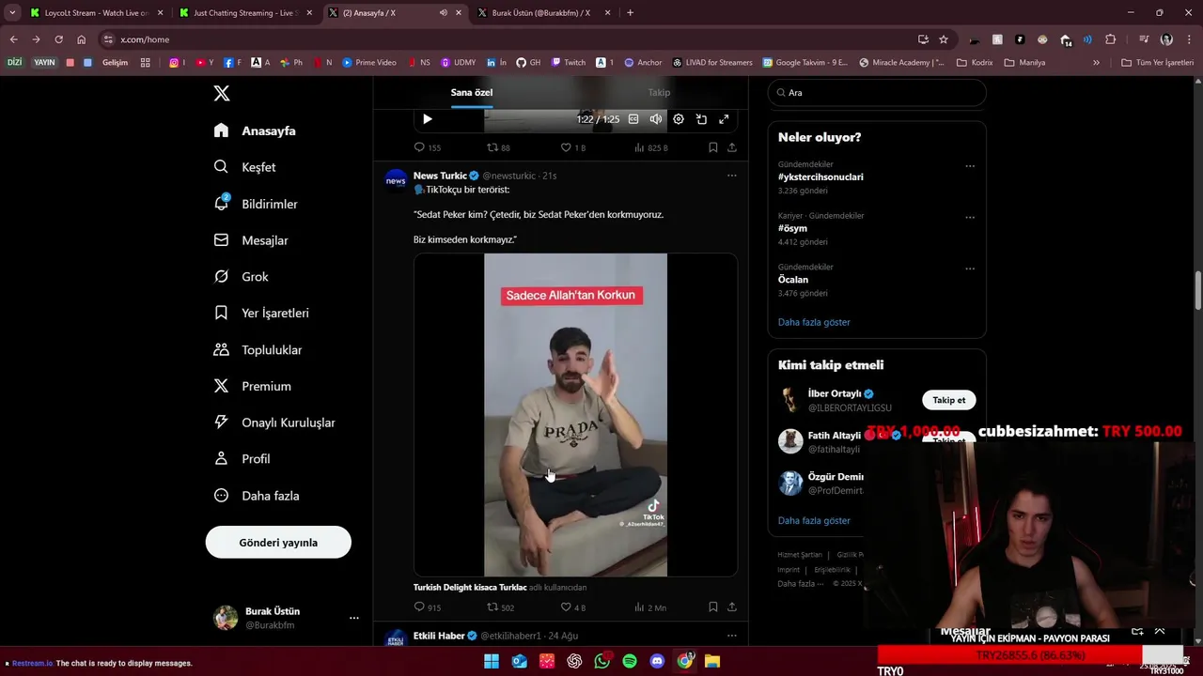
Task: Open more options for #ösym trend
Action: [x=969, y=217]
